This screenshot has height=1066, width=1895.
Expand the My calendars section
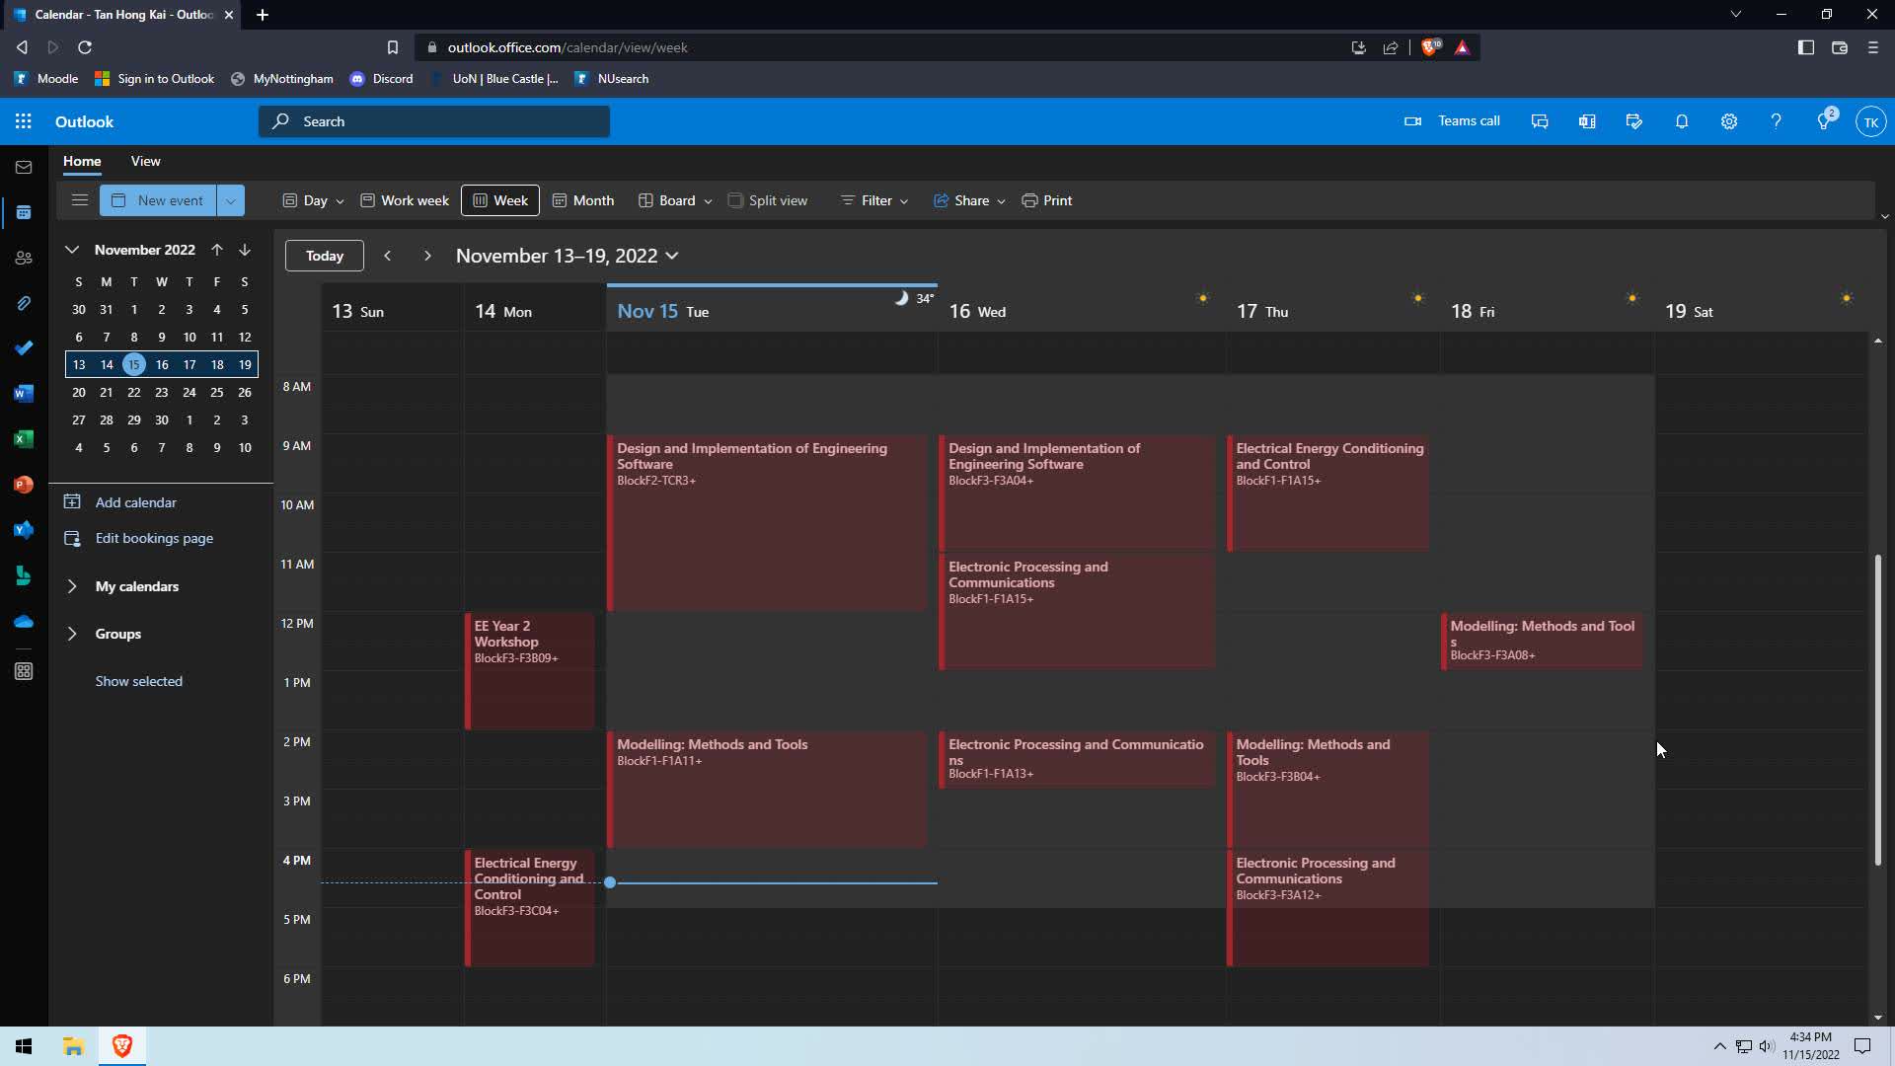coord(72,586)
